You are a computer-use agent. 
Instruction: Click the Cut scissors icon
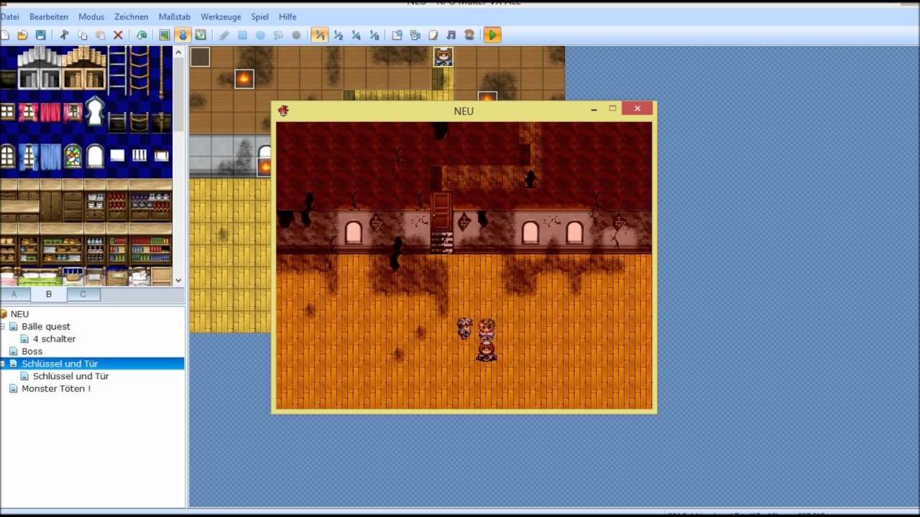(64, 34)
